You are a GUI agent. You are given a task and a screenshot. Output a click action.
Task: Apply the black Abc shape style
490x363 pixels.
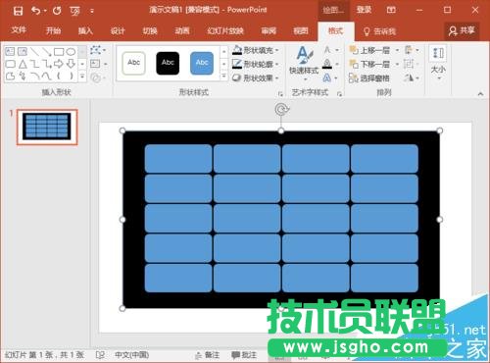168,63
